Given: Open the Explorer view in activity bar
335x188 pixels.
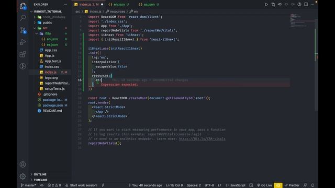Looking at the screenshot, I should click(x=23, y=6).
